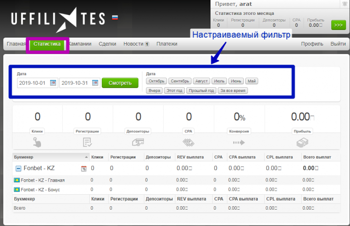Go to the Кампании menu item
This screenshot has height=226, width=350.
point(80,44)
